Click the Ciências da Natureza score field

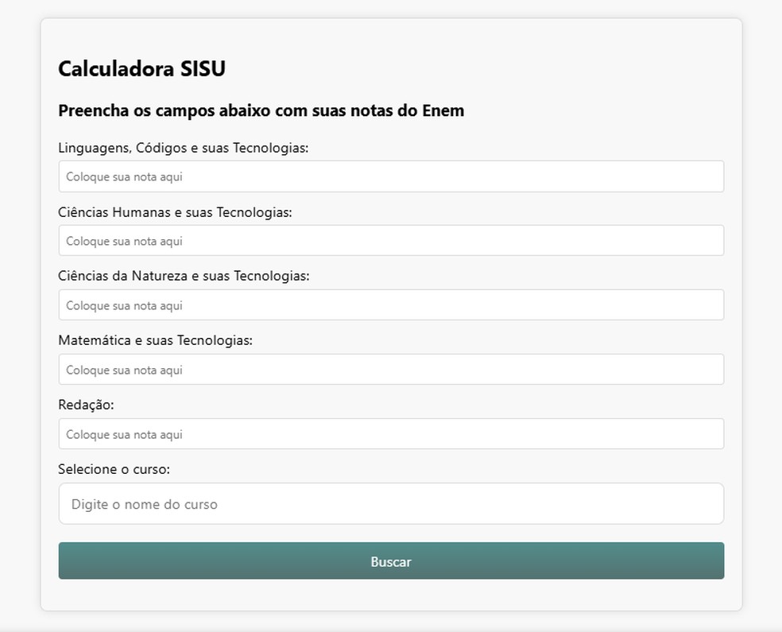[x=391, y=304]
